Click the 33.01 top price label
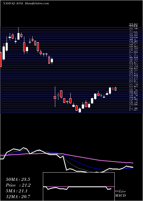This screenshot has width=143, height=201. point(133,24)
